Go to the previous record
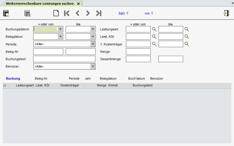Screen dimensions: 234x146 coord(77,13)
